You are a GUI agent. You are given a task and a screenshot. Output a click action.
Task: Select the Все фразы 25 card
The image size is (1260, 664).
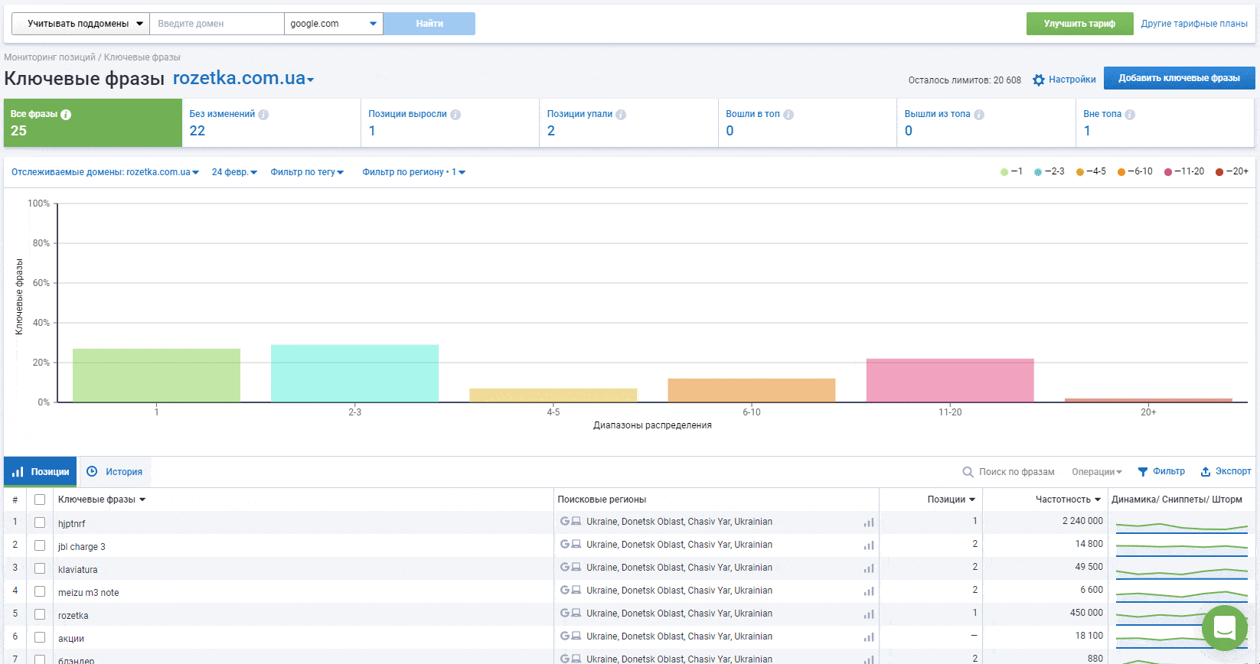coord(93,122)
